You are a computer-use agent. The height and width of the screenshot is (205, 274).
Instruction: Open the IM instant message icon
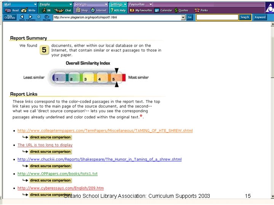tap(46, 11)
